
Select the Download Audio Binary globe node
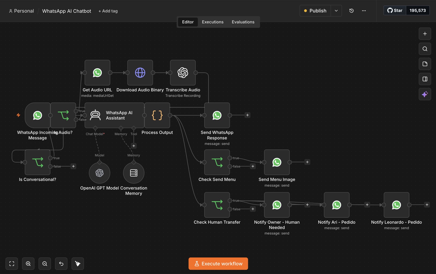140,73
